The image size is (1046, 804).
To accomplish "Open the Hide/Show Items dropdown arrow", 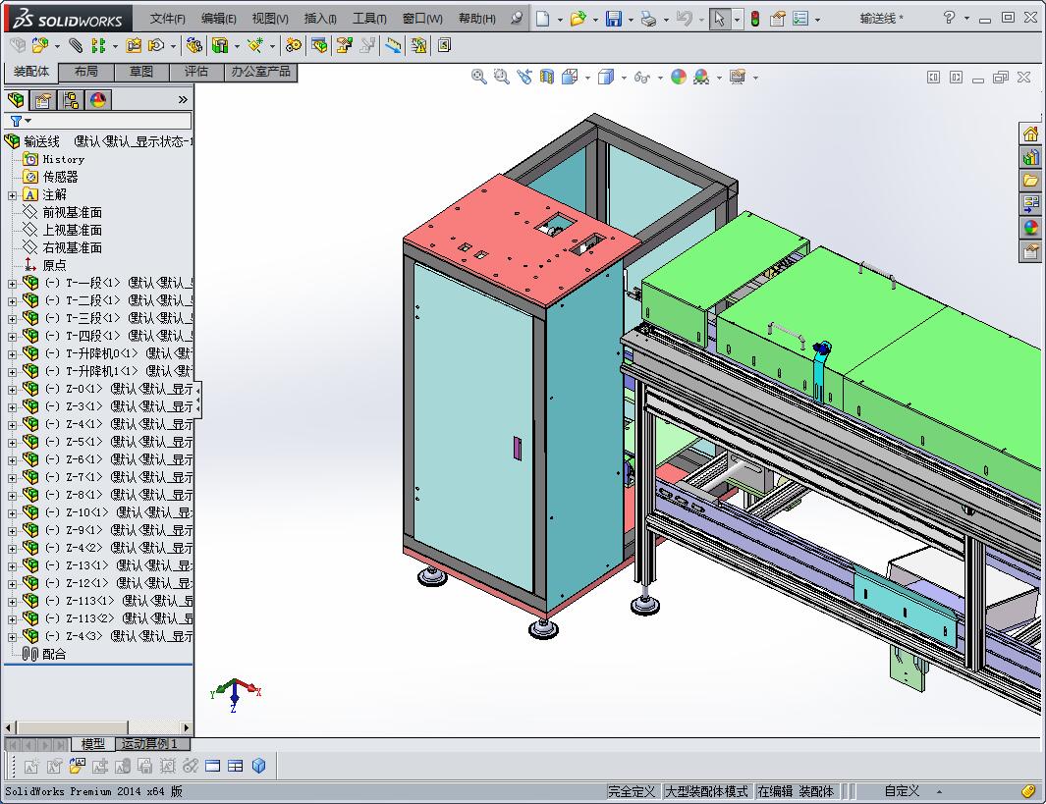I will [660, 78].
